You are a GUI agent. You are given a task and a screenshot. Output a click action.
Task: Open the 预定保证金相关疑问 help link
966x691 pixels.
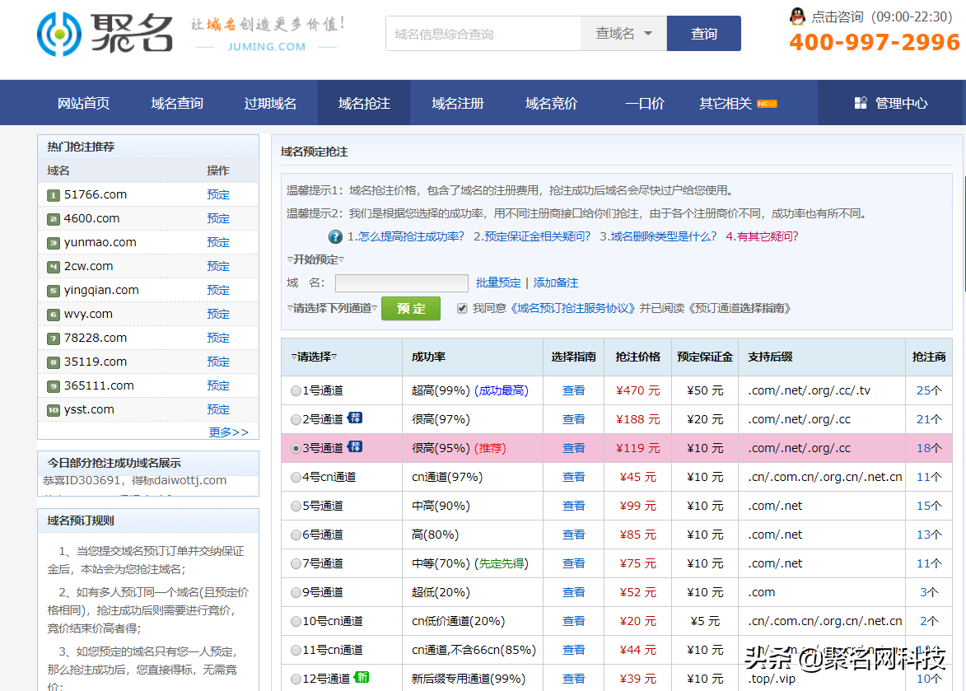pyautogui.click(x=532, y=236)
